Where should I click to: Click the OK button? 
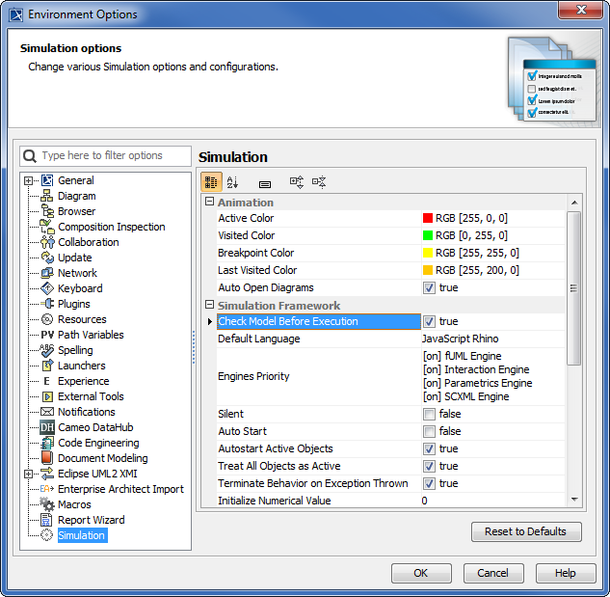[x=421, y=573]
